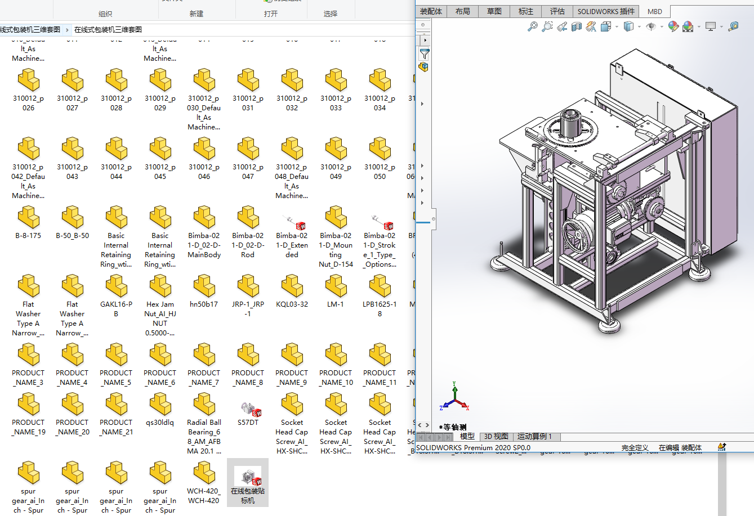Image resolution: width=754 pixels, height=516 pixels.
Task: Click the Dynamic Annotation Views icon
Action: pyautogui.click(x=591, y=26)
